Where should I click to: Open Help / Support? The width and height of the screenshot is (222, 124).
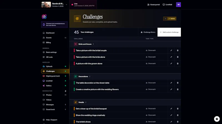[x=54, y=120]
